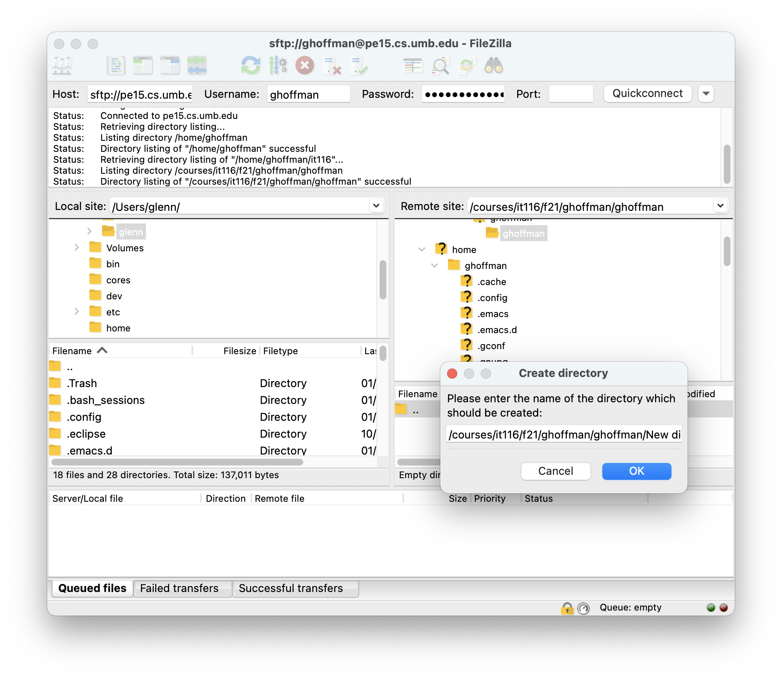Open parent '..' entry in local list

tap(213, 366)
